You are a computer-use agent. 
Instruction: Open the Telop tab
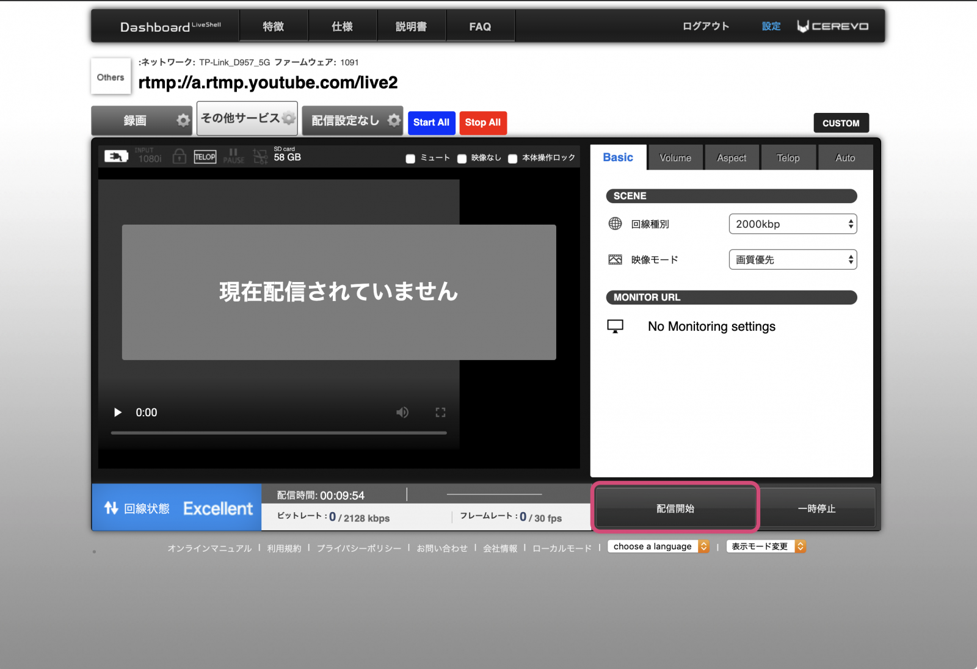tap(788, 157)
